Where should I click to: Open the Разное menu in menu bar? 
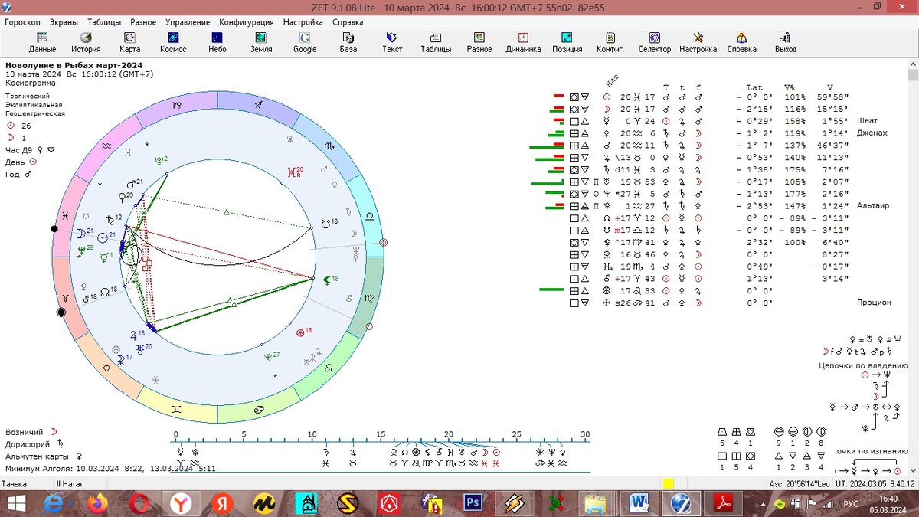(143, 22)
